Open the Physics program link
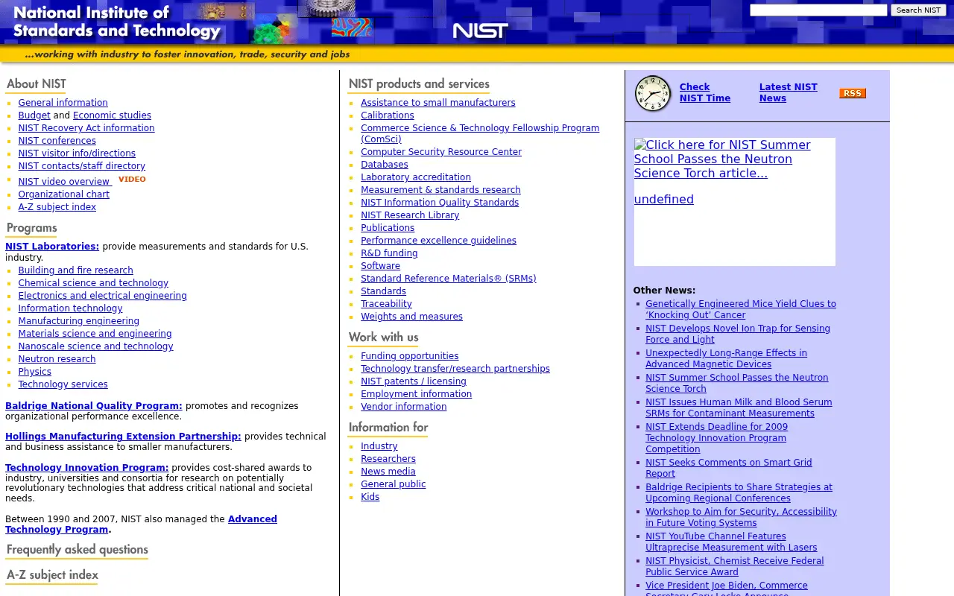Image resolution: width=954 pixels, height=596 pixels. point(35,372)
